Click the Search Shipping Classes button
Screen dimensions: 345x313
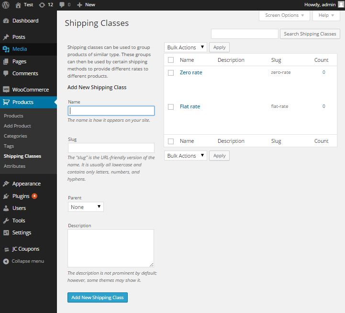click(310, 34)
